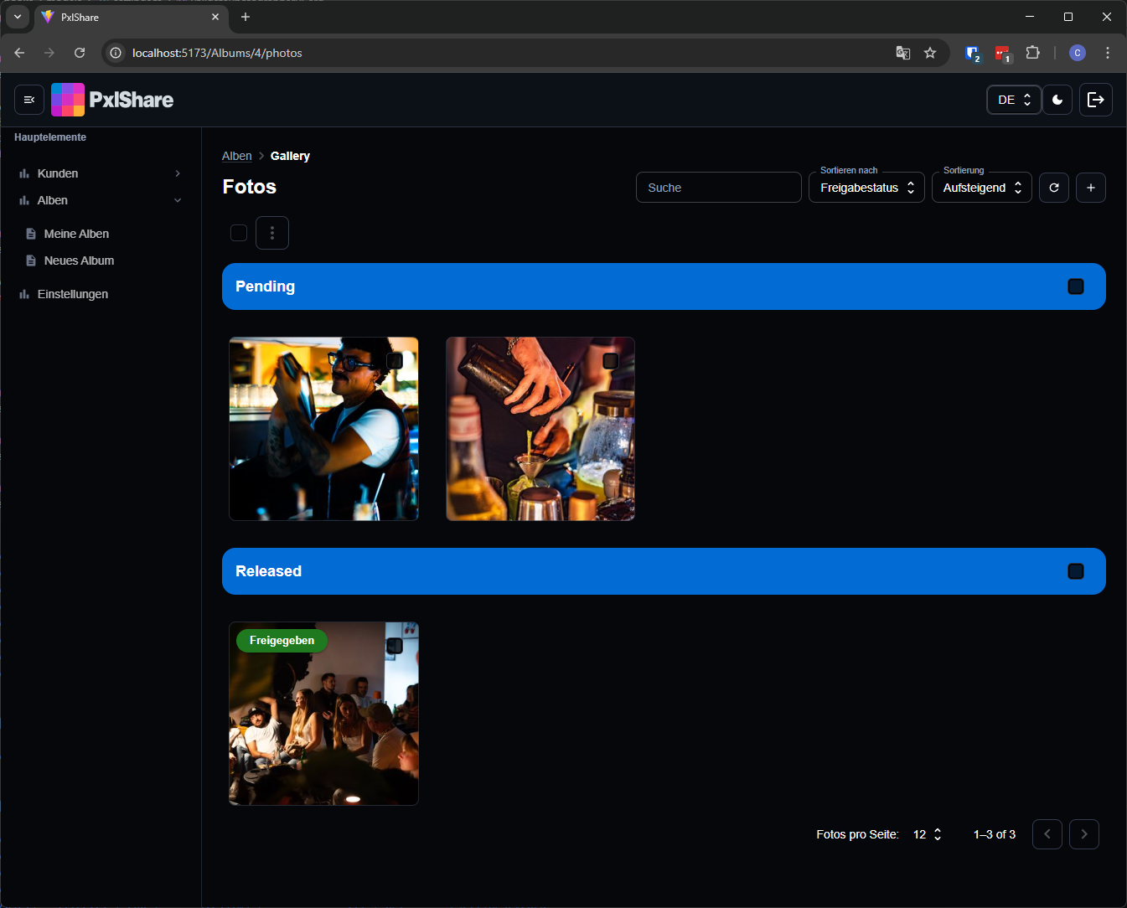This screenshot has height=908, width=1127.
Task: Check the select-all checkbox above Pending
Action: coord(239,233)
